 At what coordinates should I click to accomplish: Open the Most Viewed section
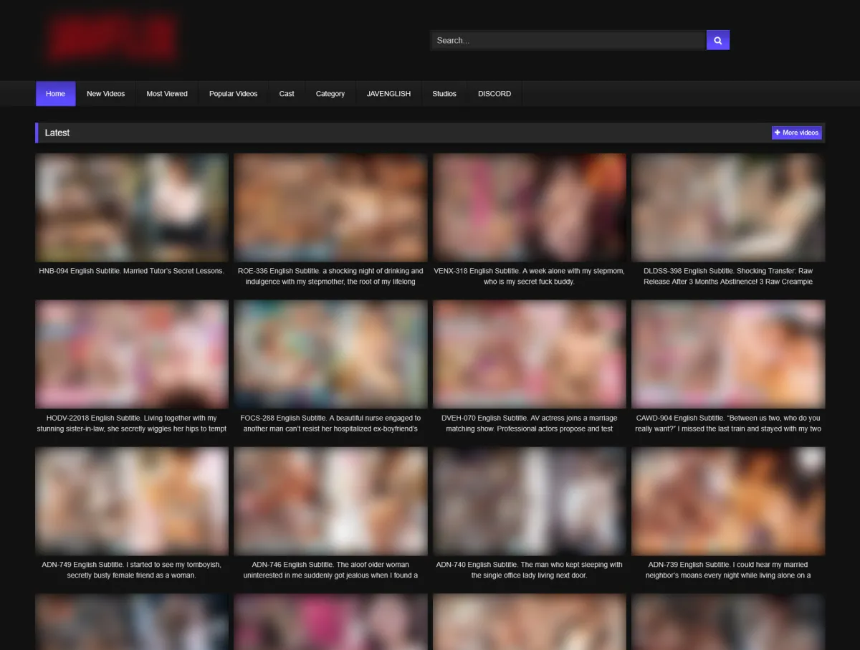click(167, 94)
